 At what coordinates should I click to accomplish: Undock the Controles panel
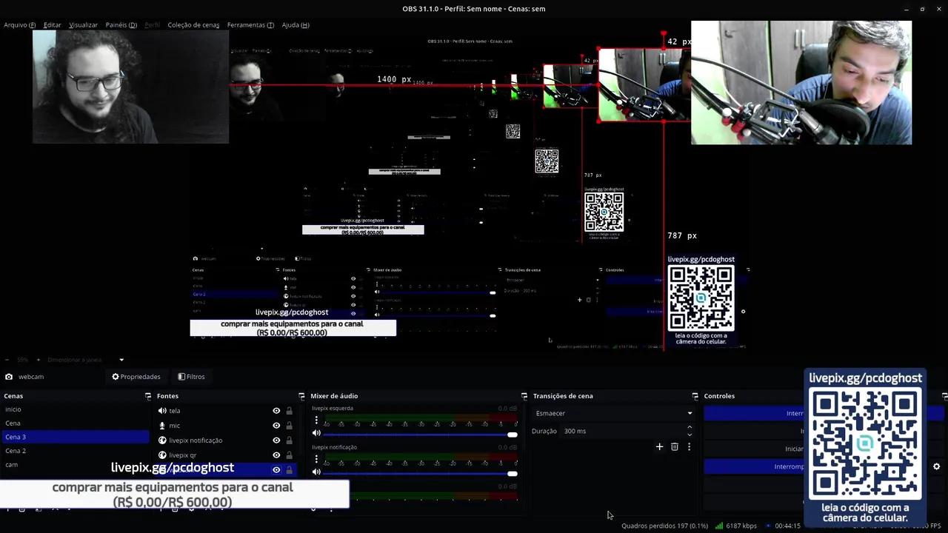point(944,396)
